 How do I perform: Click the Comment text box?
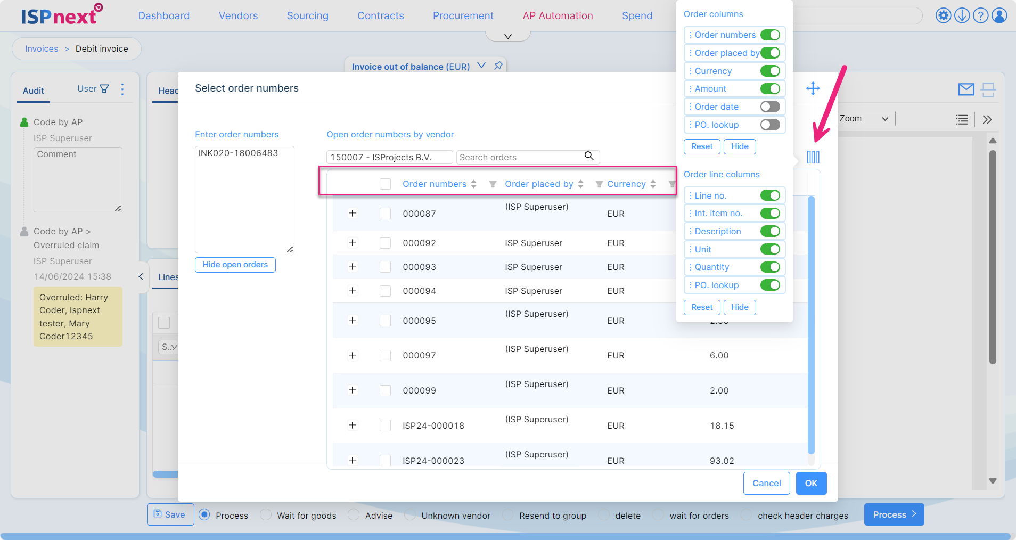pos(78,179)
